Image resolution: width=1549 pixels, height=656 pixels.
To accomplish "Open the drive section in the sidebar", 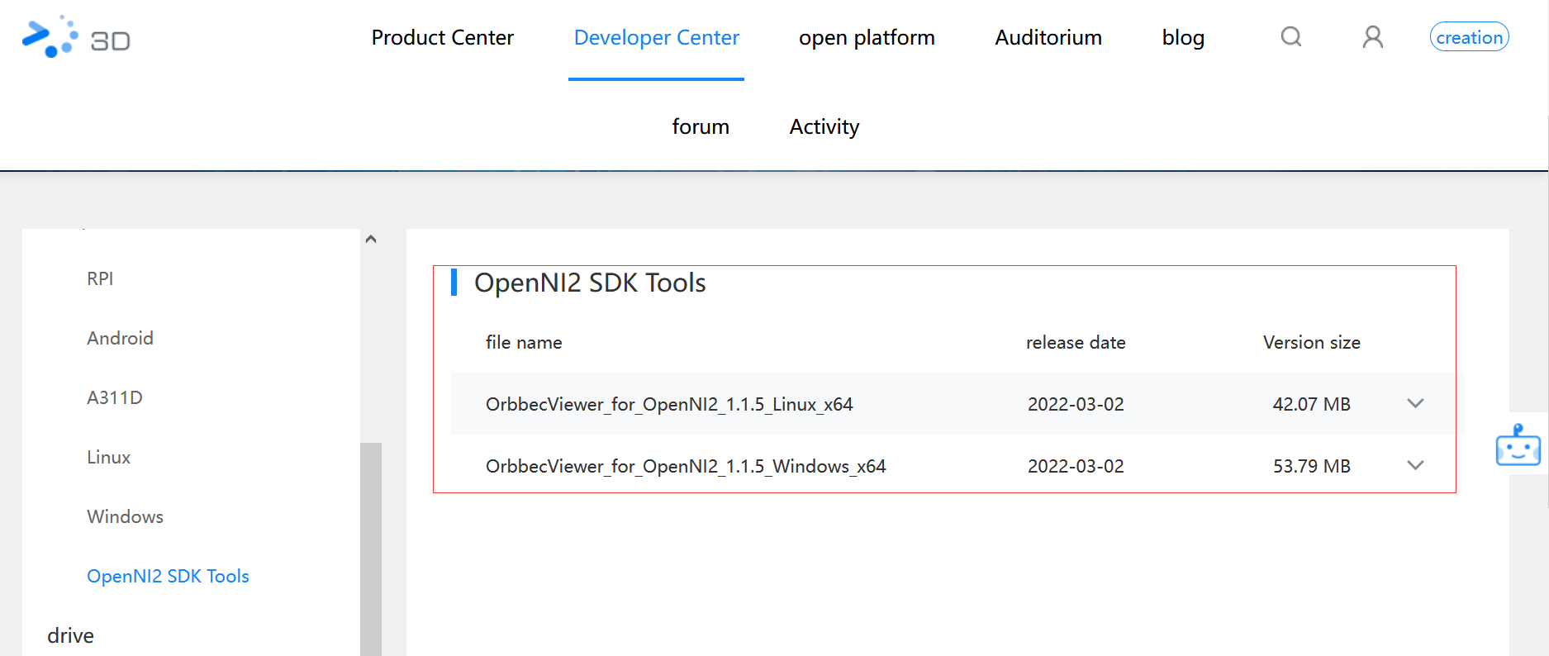I will coord(71,635).
